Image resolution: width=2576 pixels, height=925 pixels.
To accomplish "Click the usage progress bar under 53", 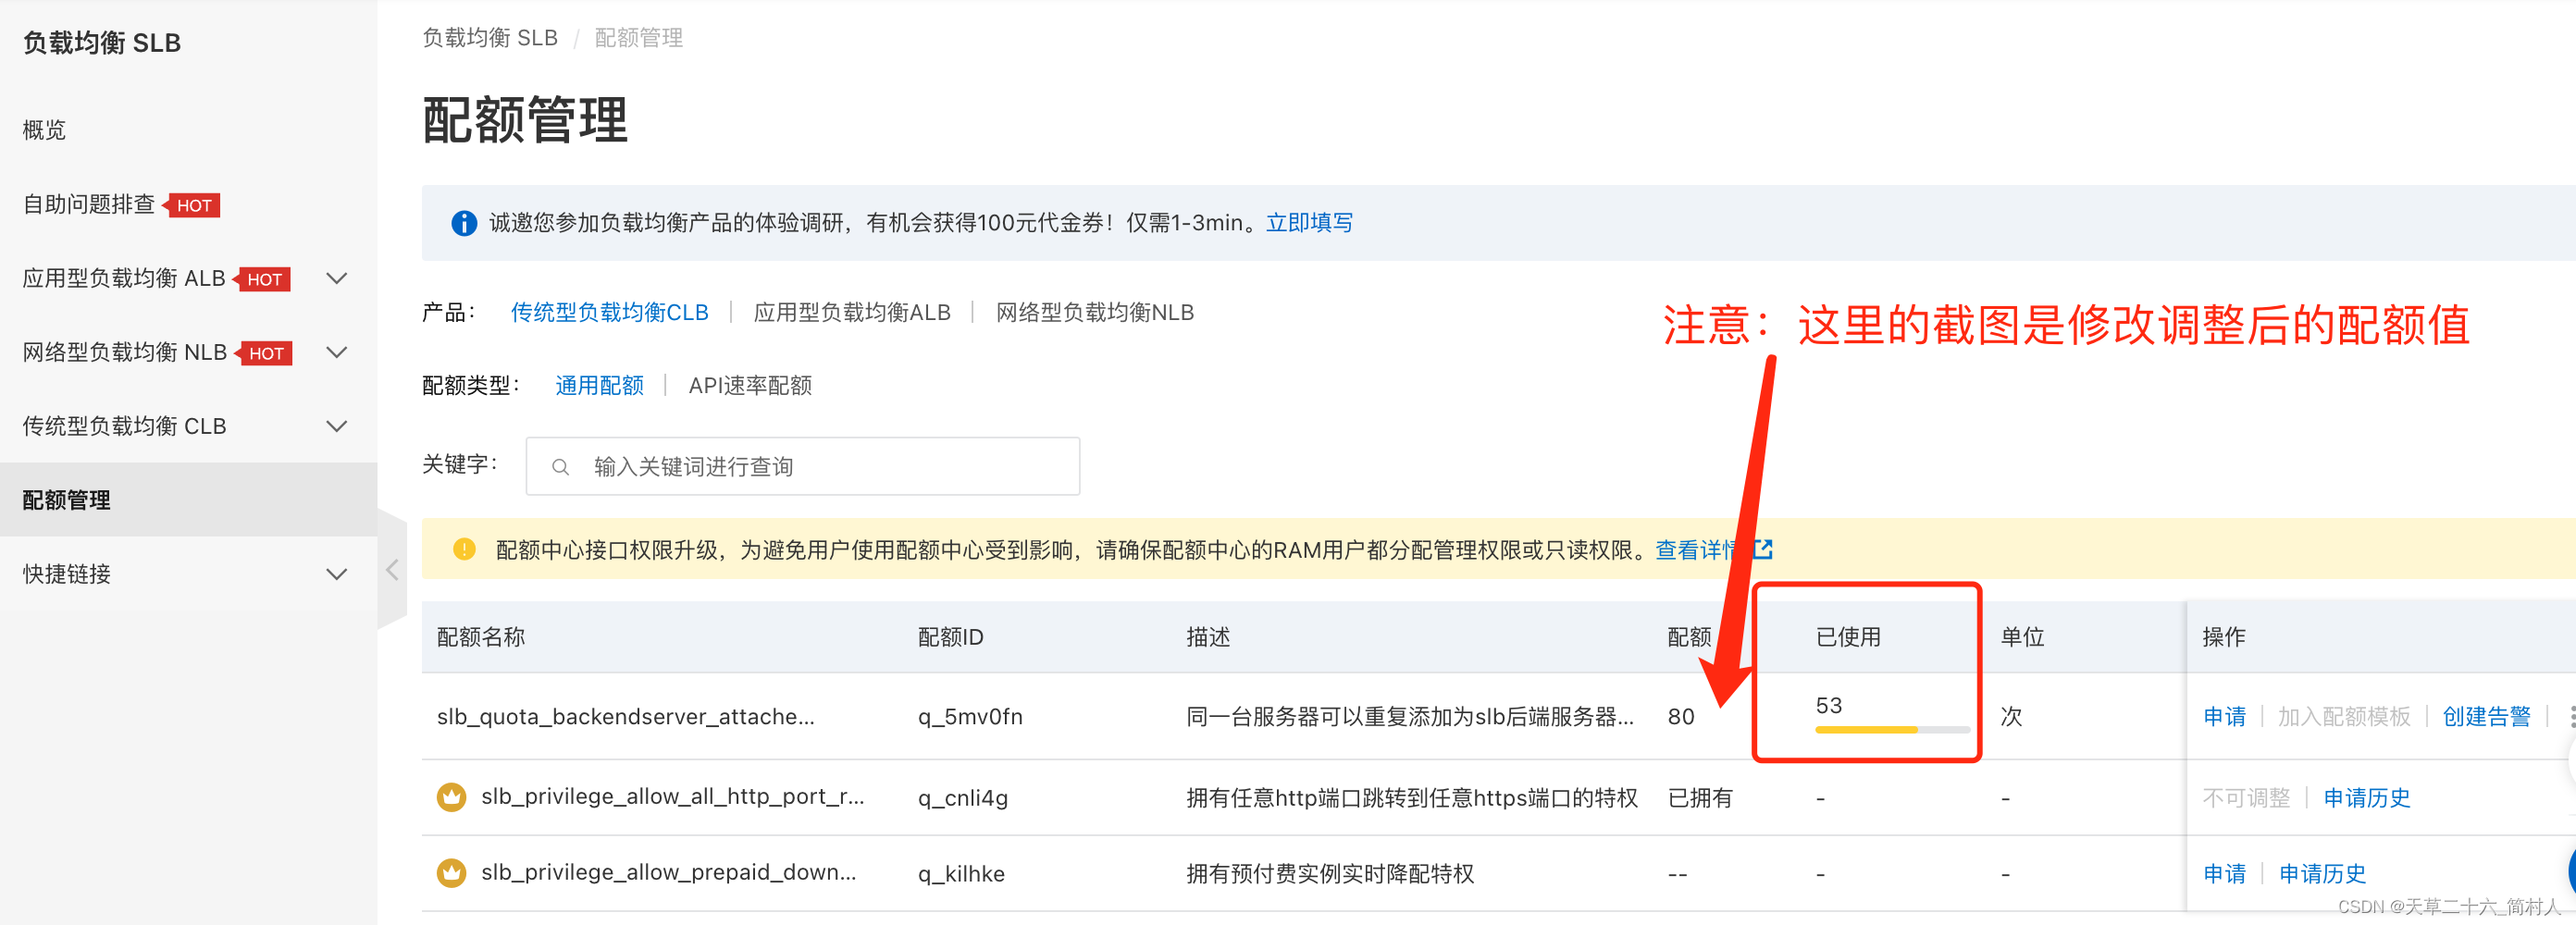I will click(x=1892, y=730).
